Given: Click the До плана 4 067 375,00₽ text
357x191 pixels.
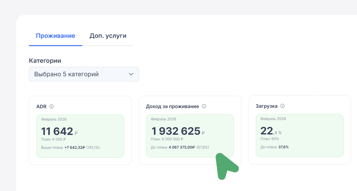Looking at the screenshot, I should 179,147.
